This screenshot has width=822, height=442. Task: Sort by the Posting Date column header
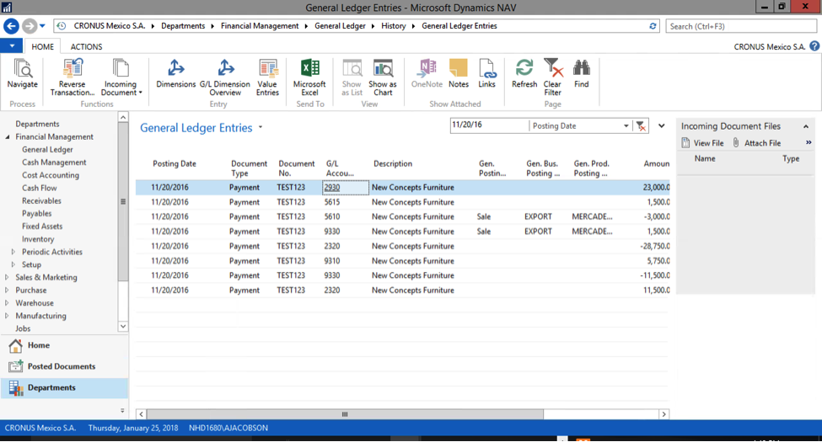point(175,164)
